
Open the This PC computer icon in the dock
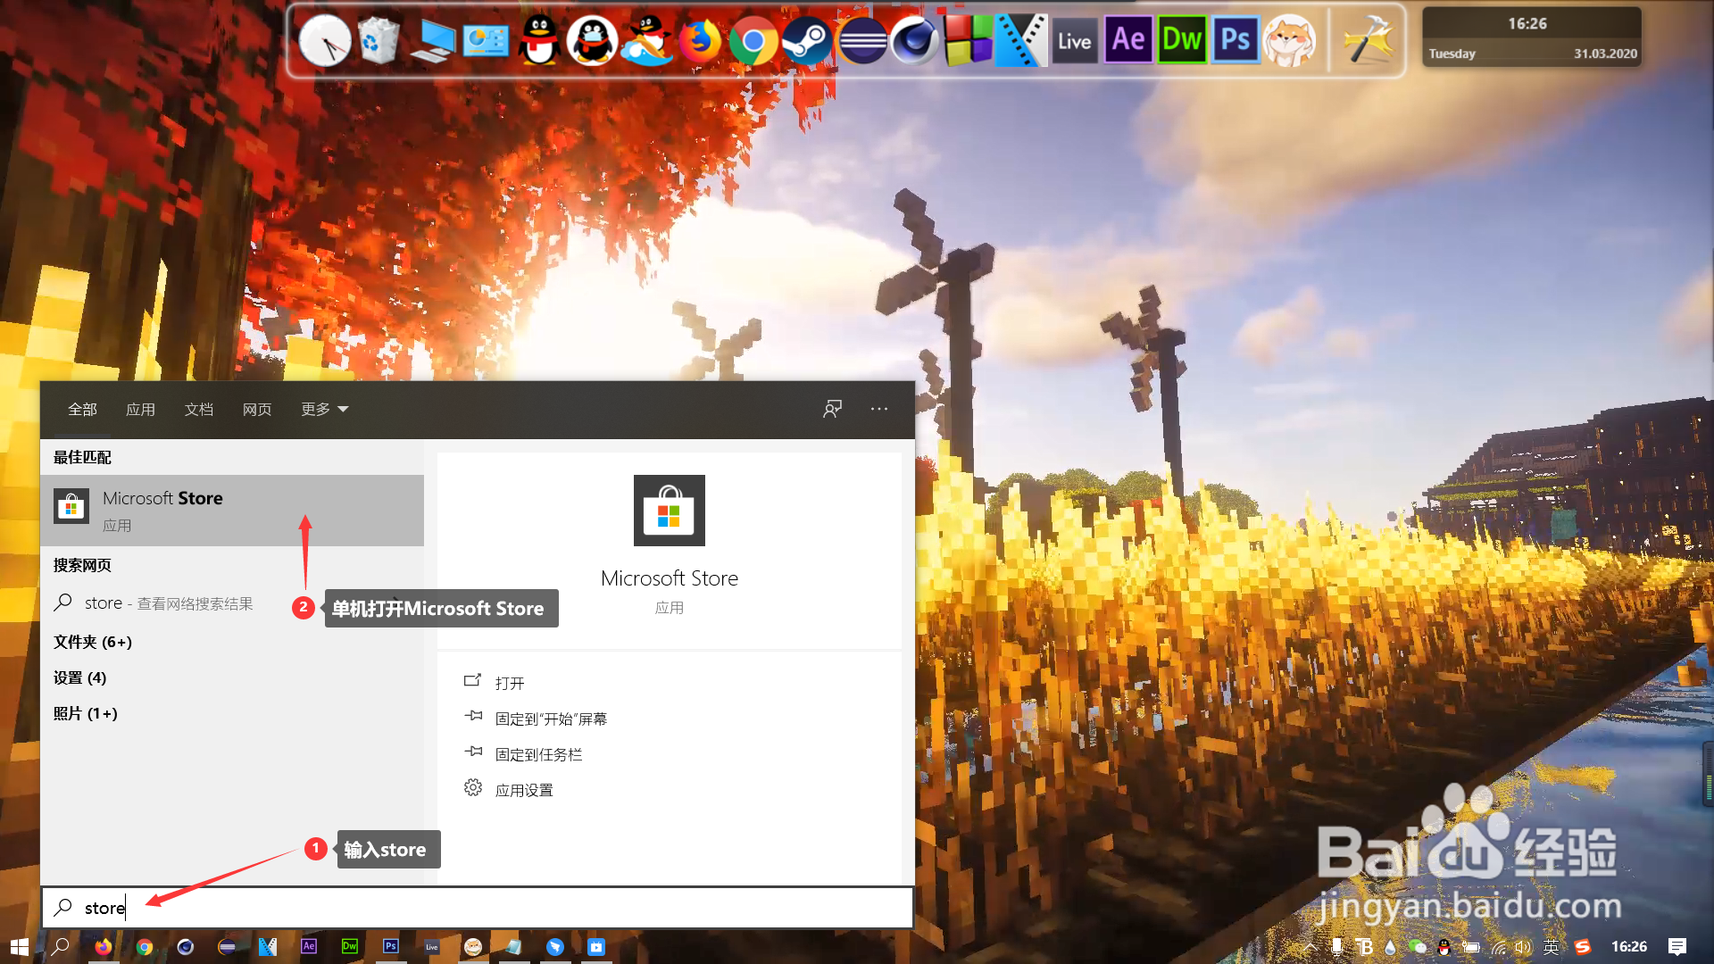432,41
